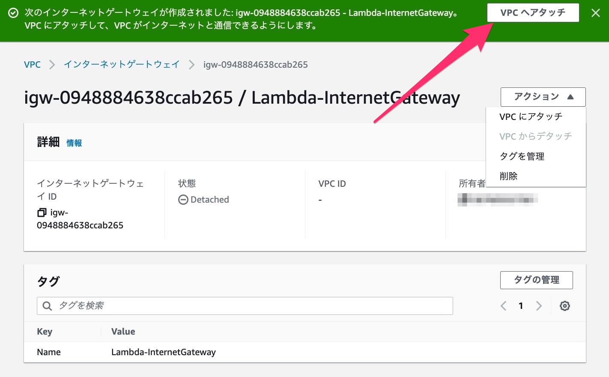609x377 pixels.
Task: Click the VPC へアタッチ banner button
Action: point(533,12)
